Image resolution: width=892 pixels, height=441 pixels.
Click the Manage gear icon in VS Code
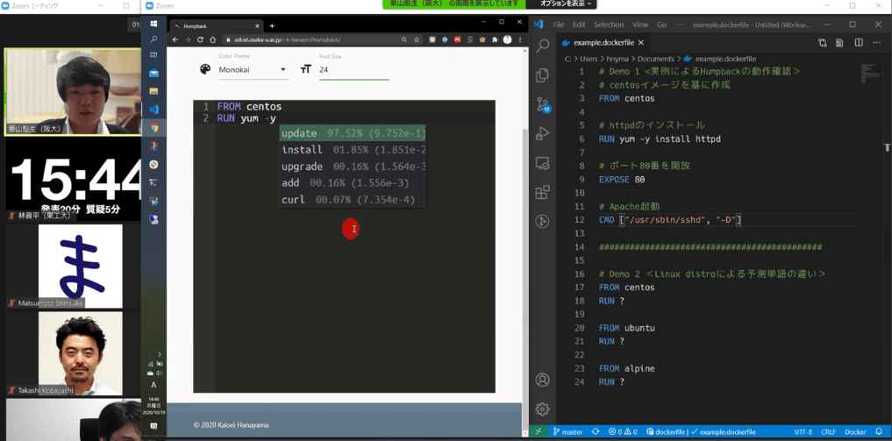click(x=543, y=409)
